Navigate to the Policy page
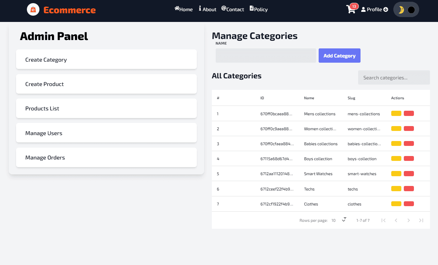 click(x=258, y=9)
